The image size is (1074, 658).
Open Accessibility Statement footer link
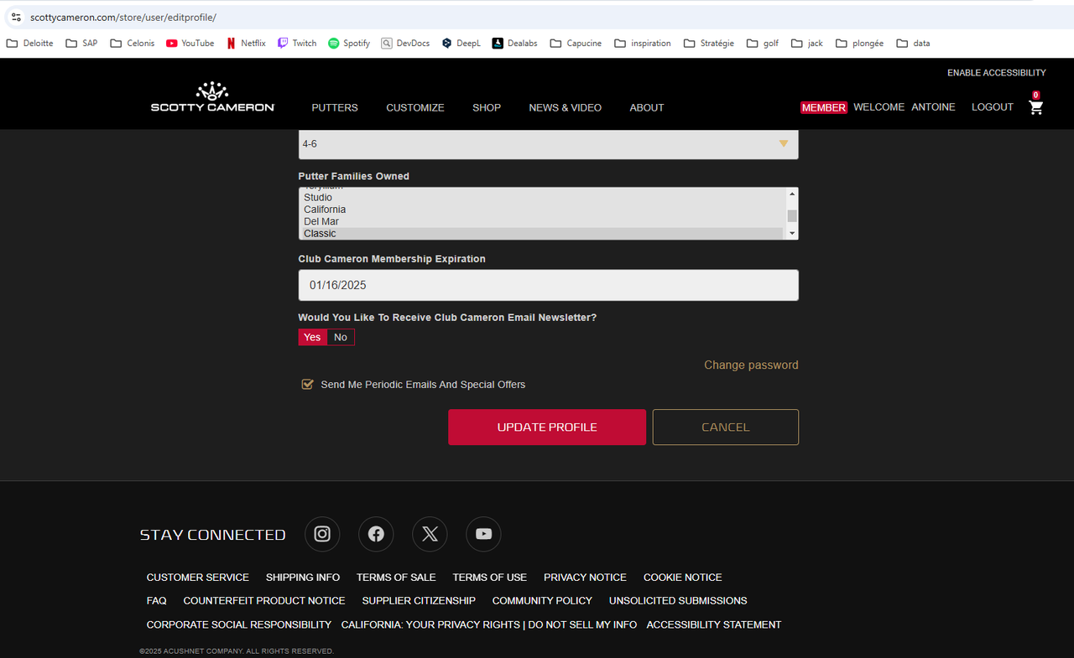tap(714, 624)
